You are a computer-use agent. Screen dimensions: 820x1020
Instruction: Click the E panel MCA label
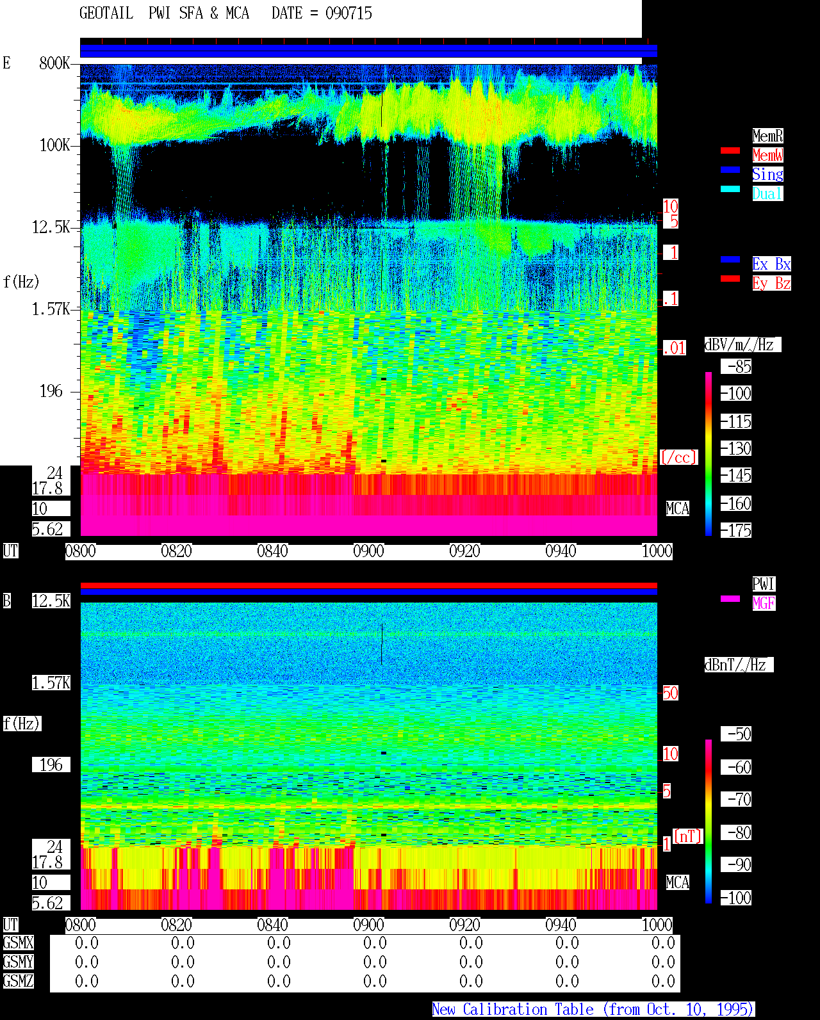(678, 508)
